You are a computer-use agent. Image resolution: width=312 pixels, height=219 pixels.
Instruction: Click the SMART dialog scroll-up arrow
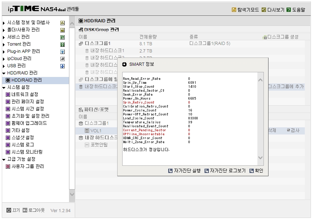coord(260,80)
